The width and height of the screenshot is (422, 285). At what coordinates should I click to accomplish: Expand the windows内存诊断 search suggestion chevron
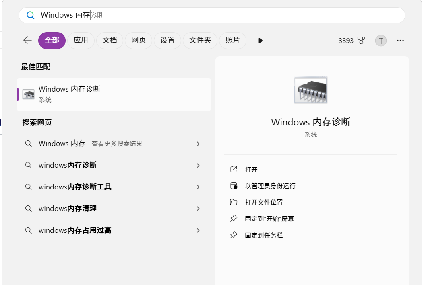point(198,165)
